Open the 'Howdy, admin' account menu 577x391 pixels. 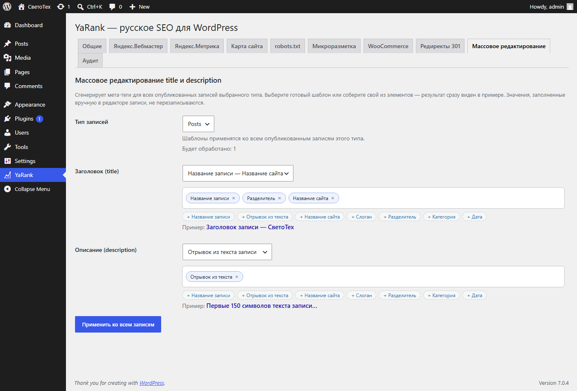point(551,7)
